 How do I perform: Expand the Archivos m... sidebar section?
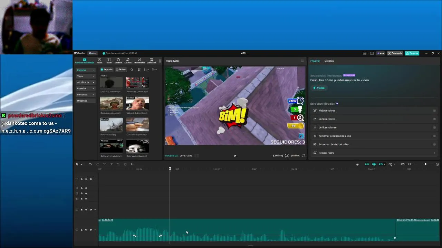86,82
